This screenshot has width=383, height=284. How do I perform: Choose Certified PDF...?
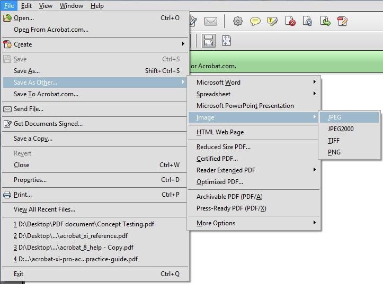pos(254,159)
